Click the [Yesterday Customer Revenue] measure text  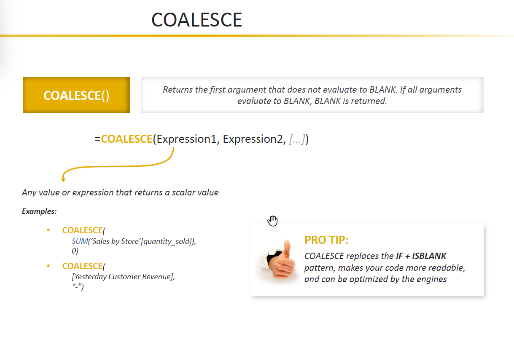coord(123,277)
